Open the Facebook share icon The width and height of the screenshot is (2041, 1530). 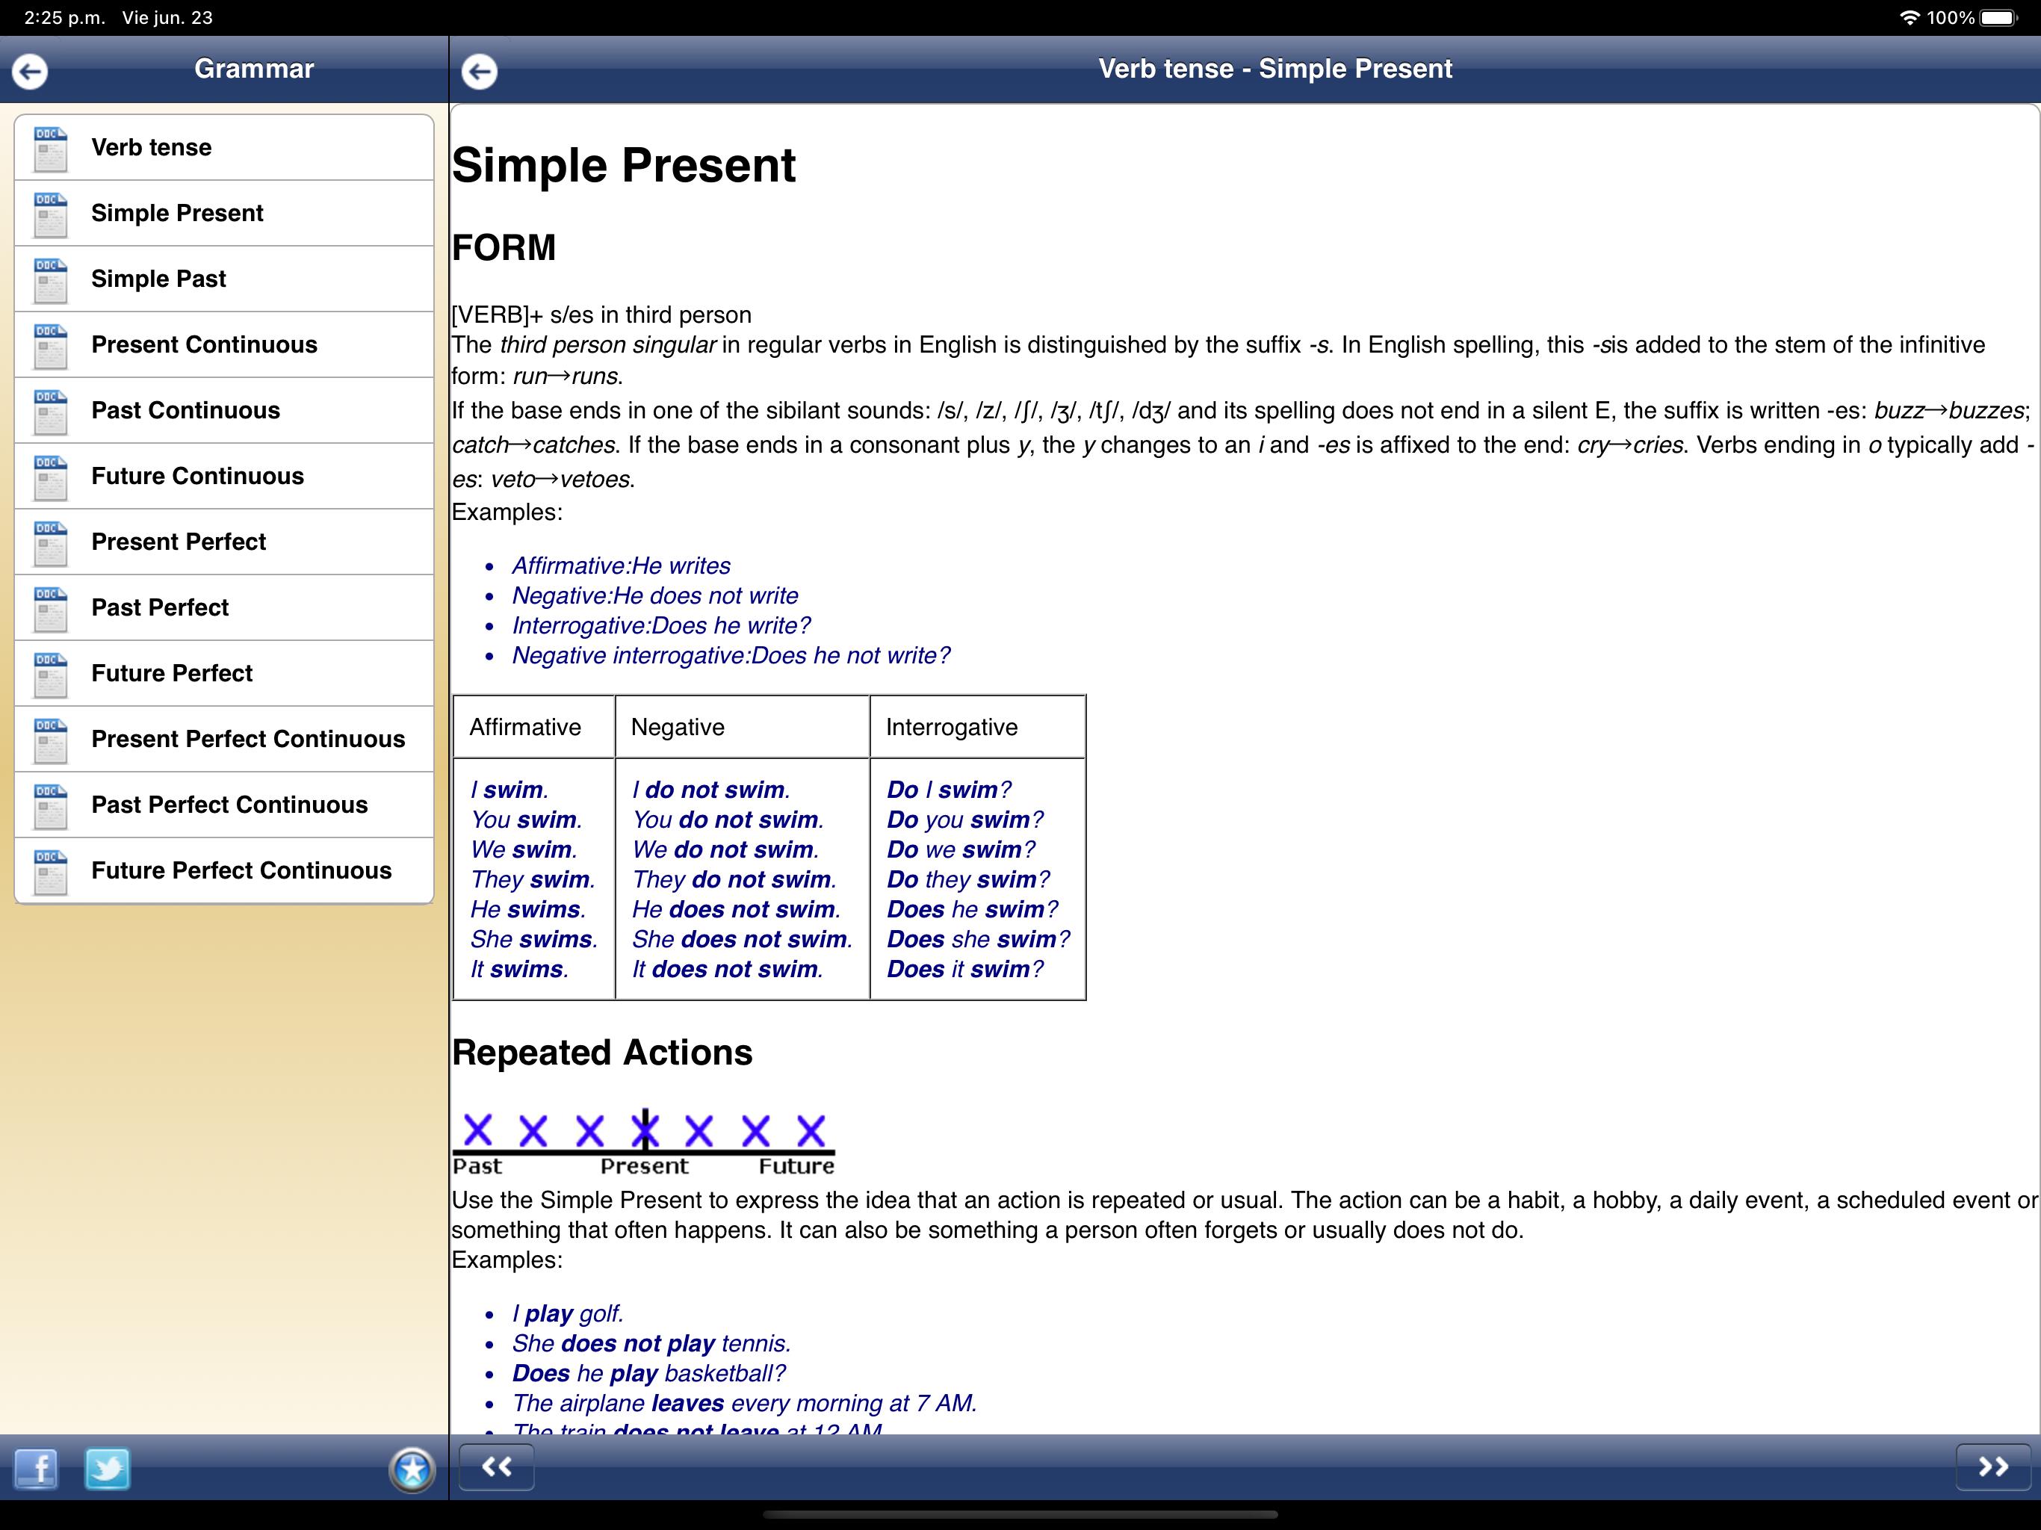pos(36,1468)
